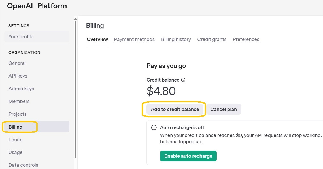
Task: Click Add to credit balance button
Action: click(x=175, y=109)
